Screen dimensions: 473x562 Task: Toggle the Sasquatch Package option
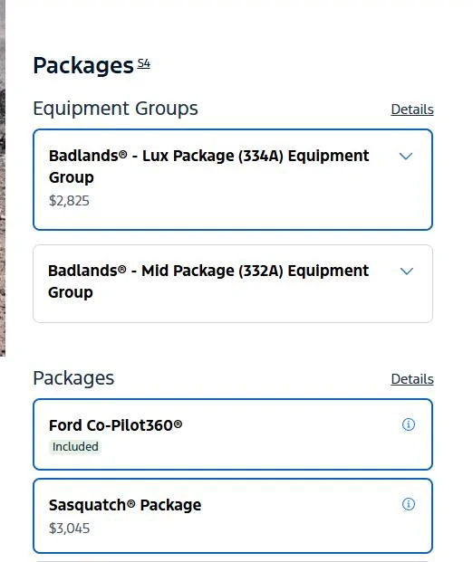tap(233, 516)
